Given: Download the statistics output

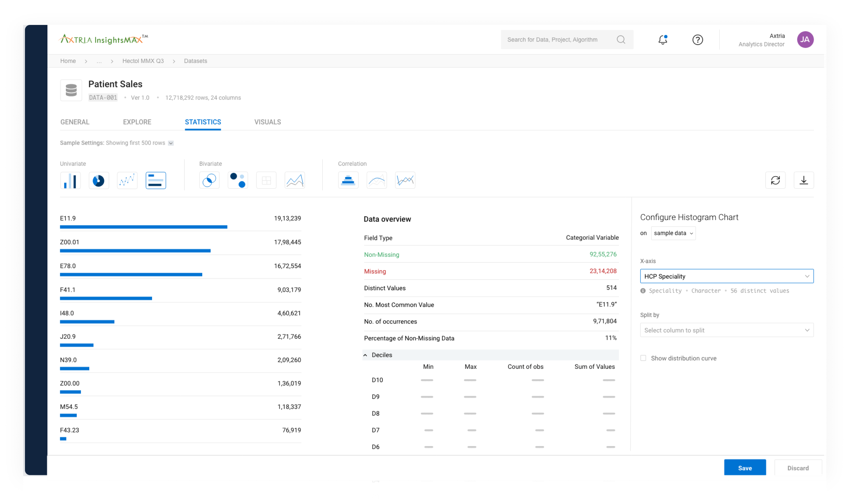Looking at the screenshot, I should pos(804,180).
